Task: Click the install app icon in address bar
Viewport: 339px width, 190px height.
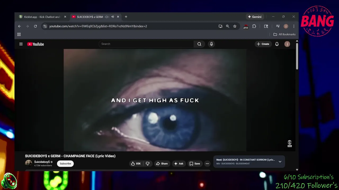Action: [x=220, y=26]
